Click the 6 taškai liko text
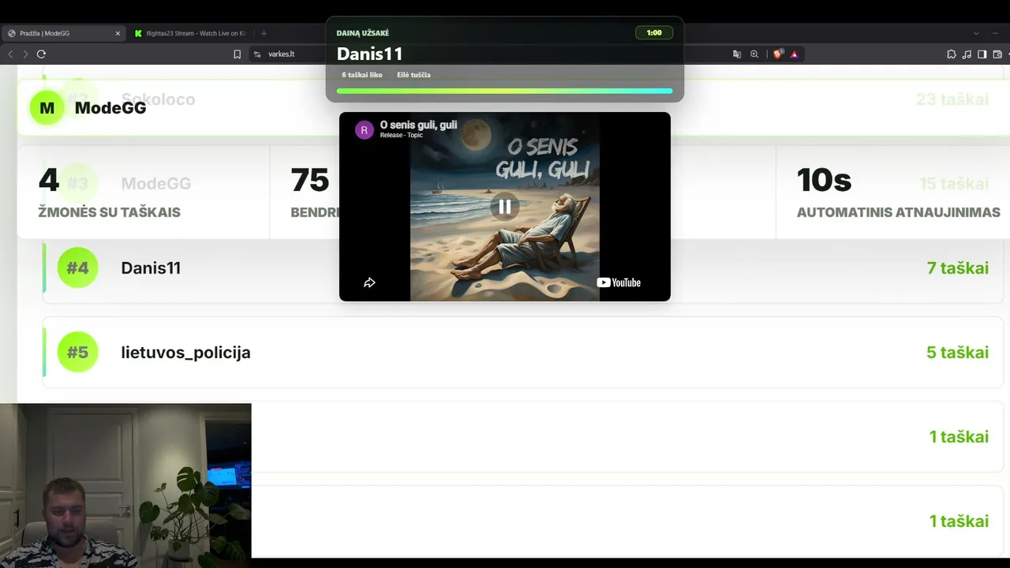Viewport: 1010px width, 568px height. click(362, 75)
